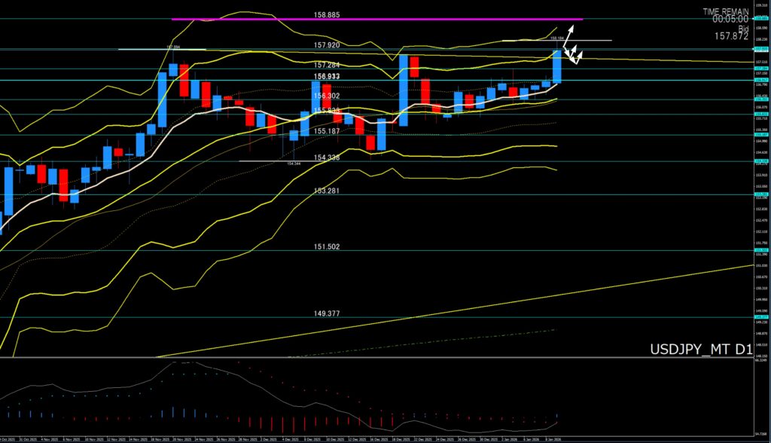The height and width of the screenshot is (443, 771).
Task: Click the USDJPY_MT D1 symbol label
Action: [x=699, y=350]
